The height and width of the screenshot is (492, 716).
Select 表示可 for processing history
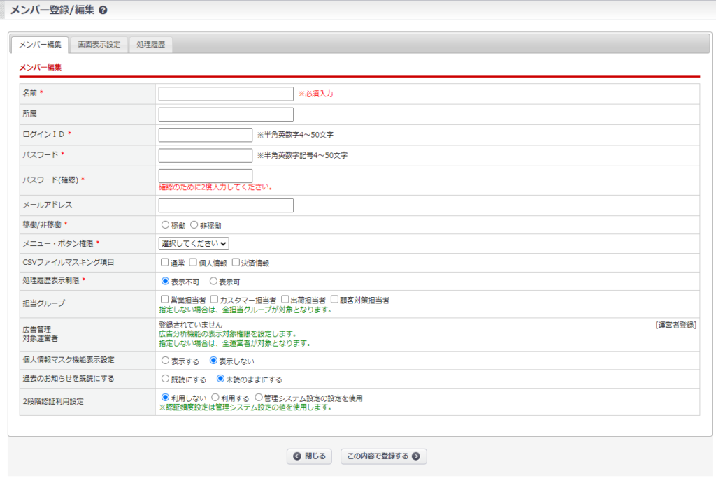pos(213,282)
